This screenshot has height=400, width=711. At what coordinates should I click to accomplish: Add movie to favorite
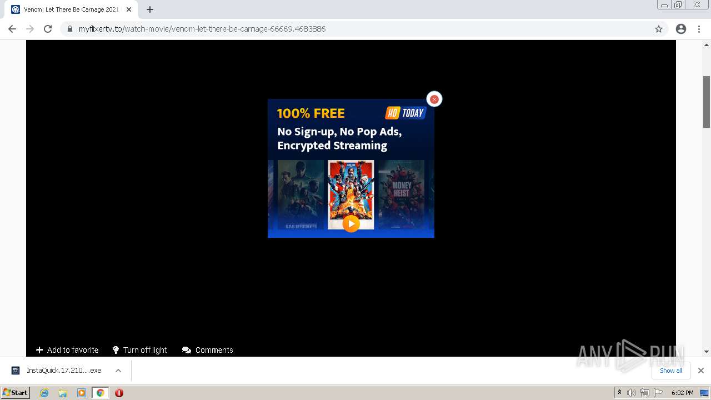[x=67, y=350]
